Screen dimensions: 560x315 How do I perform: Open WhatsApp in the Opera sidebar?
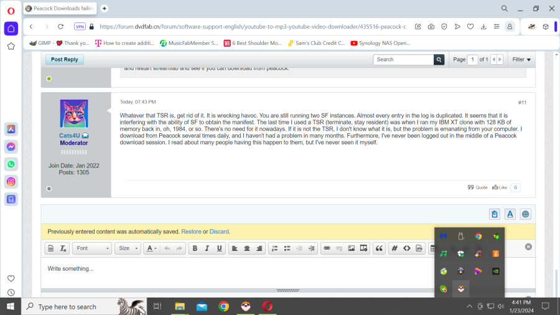tap(11, 164)
